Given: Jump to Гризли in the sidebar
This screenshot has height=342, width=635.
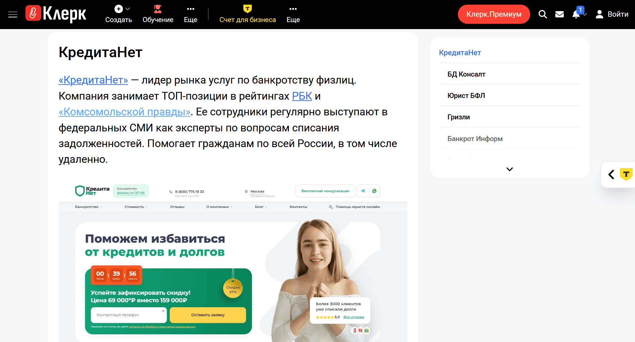Looking at the screenshot, I should [458, 117].
